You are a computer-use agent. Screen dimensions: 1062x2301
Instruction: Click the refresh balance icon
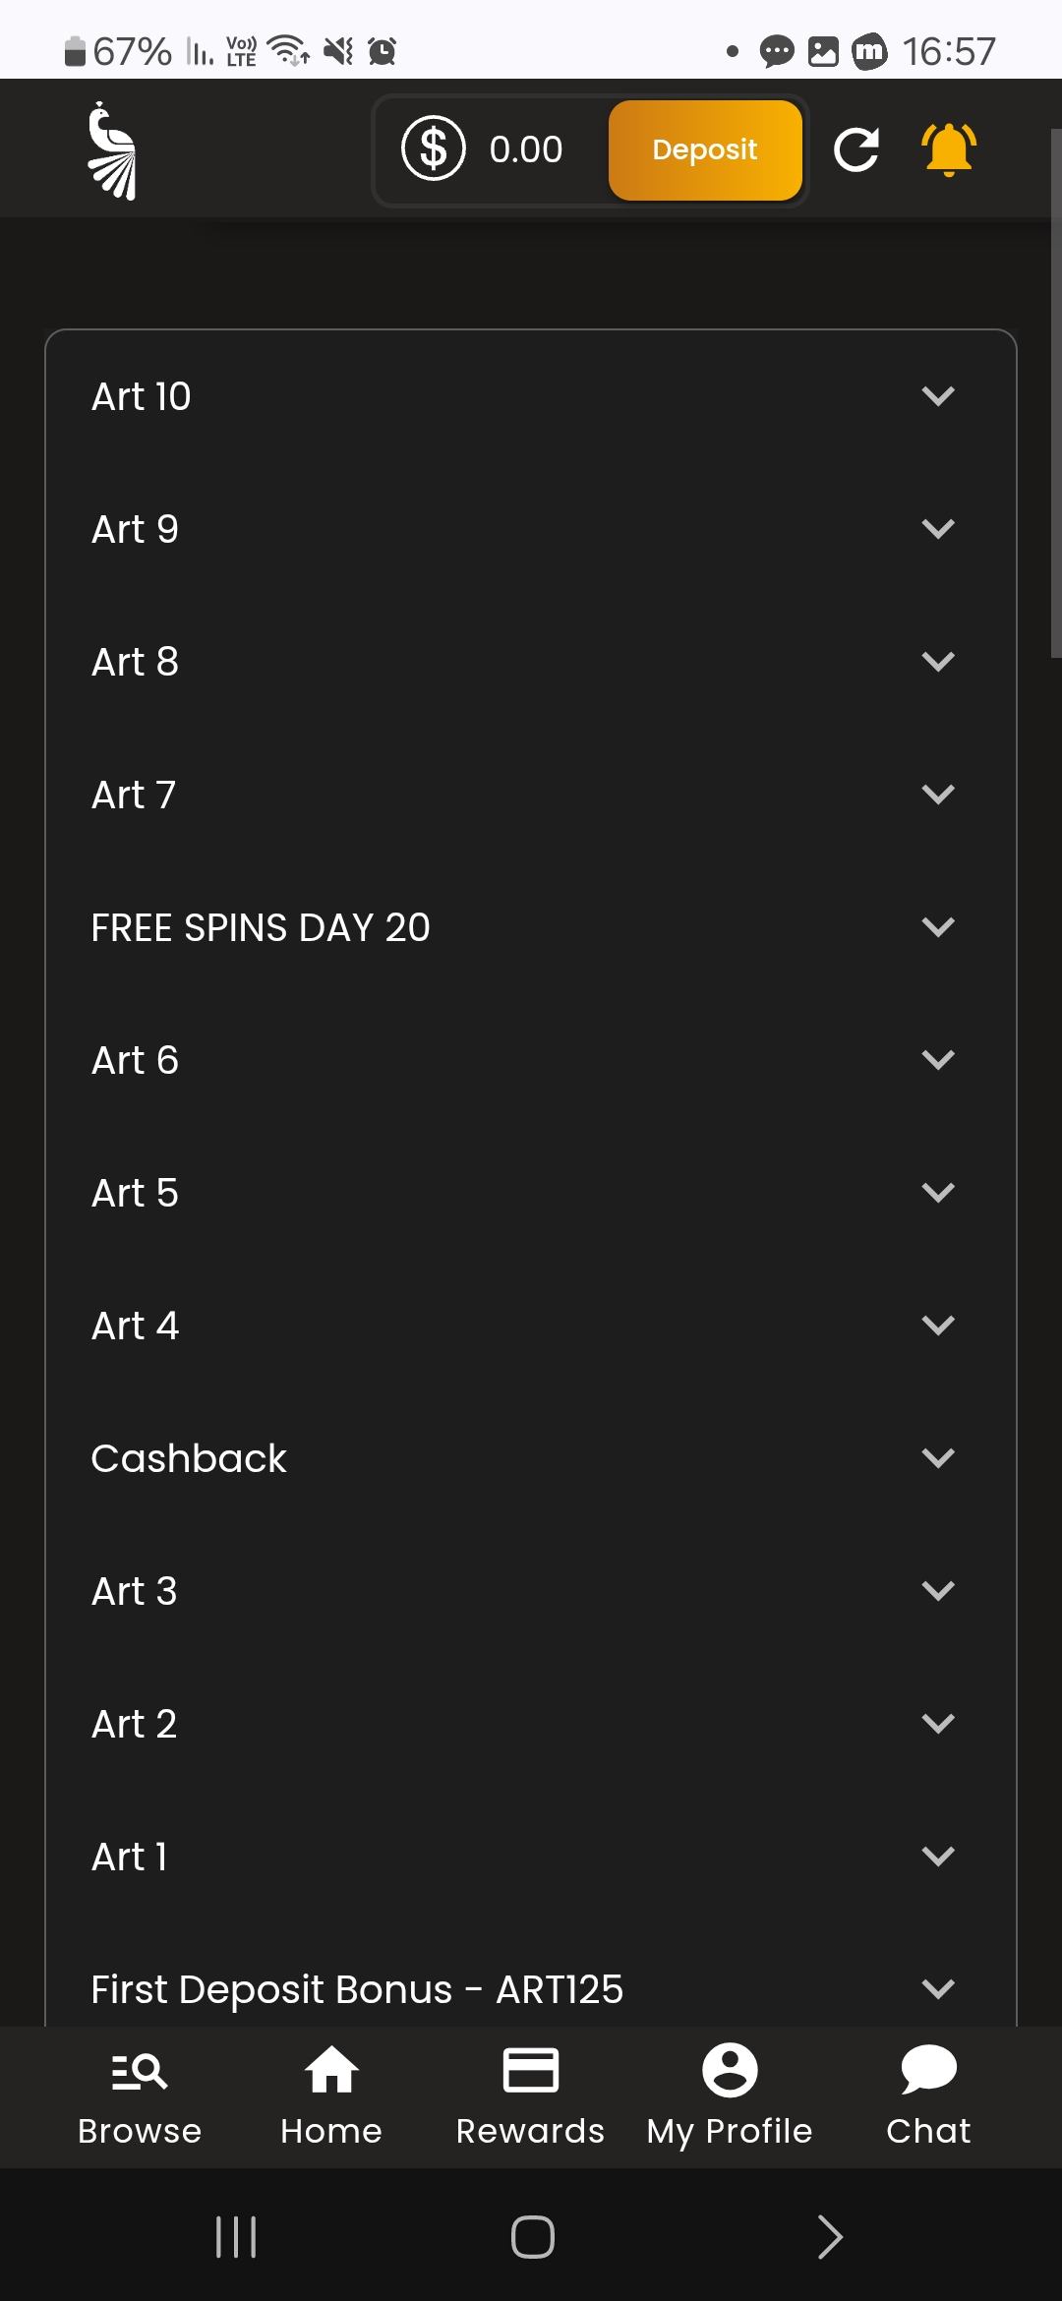point(855,149)
